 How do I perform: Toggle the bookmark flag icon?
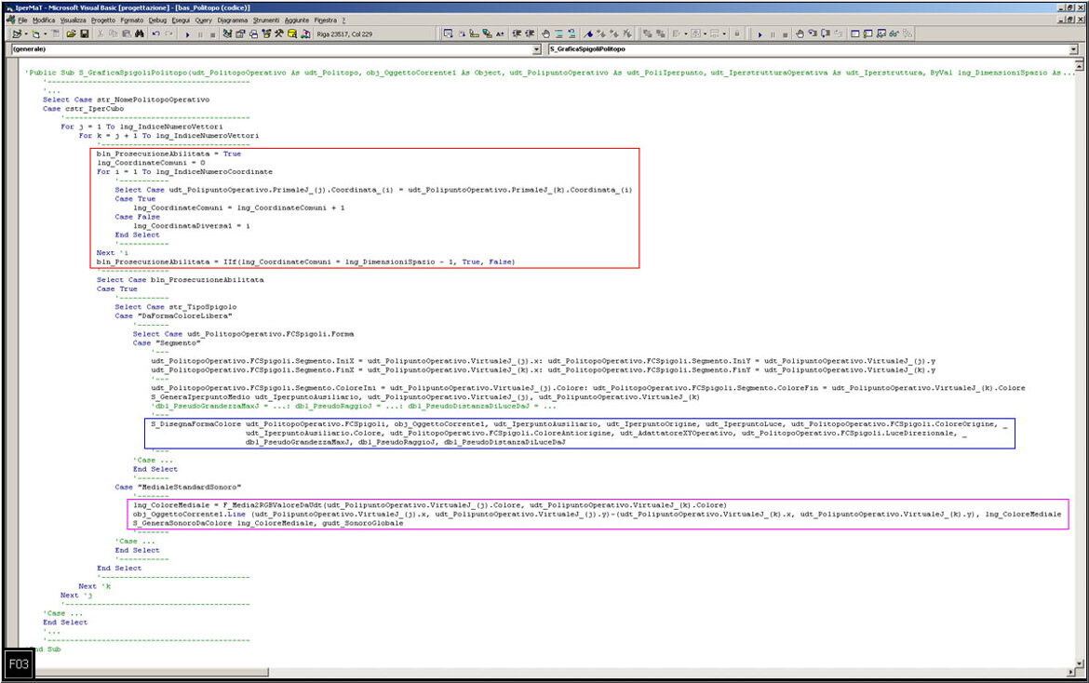click(x=587, y=33)
